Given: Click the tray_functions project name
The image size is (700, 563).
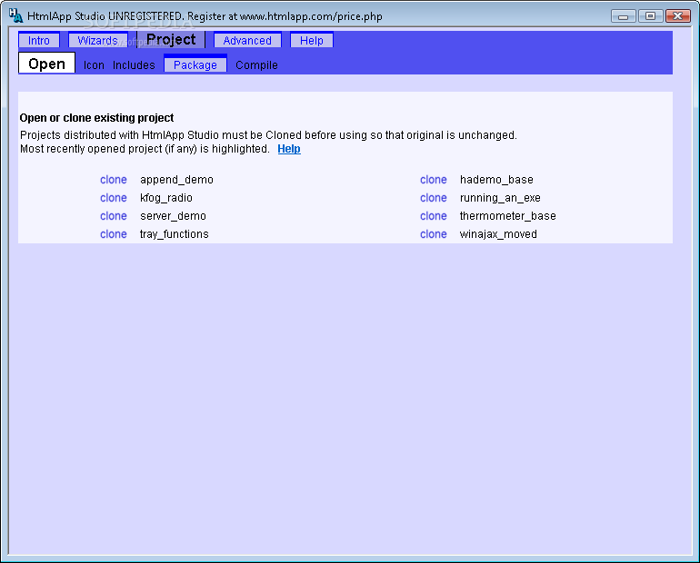Looking at the screenshot, I should click(175, 234).
